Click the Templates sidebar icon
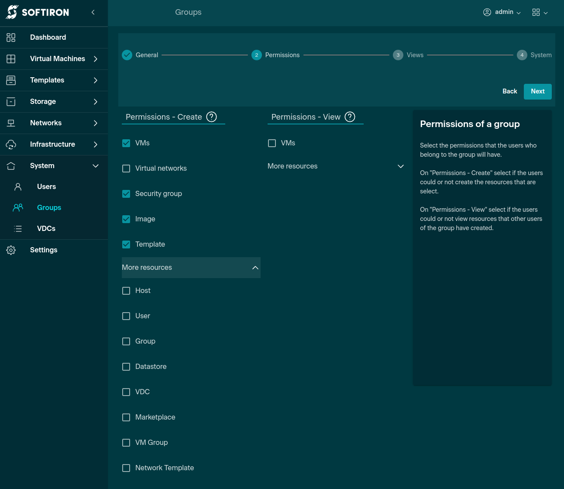The width and height of the screenshot is (564, 489). [11, 80]
